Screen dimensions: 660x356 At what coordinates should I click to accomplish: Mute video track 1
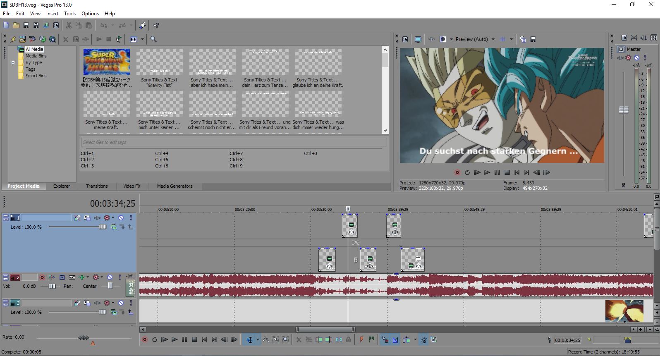pyautogui.click(x=121, y=217)
